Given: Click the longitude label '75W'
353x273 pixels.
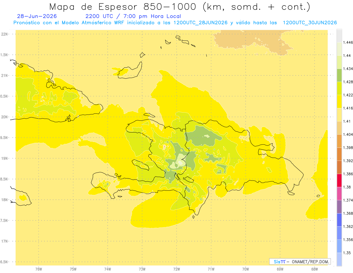Looking at the screenshot, I should point(73,269).
